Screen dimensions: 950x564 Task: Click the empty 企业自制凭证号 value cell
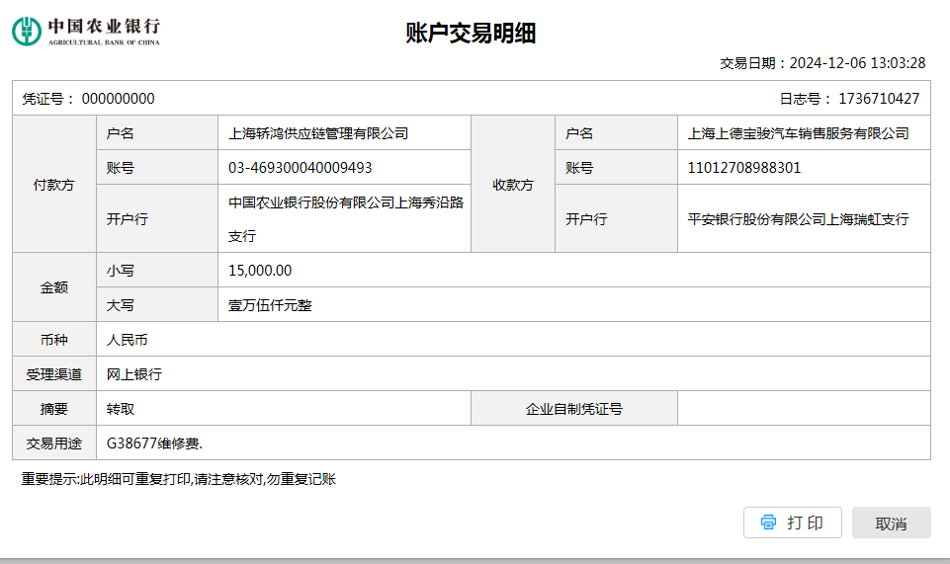803,409
